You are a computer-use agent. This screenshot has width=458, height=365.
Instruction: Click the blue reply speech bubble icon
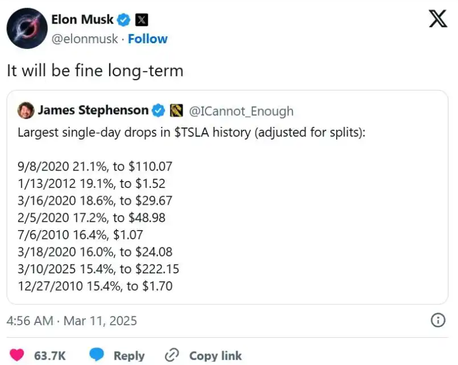click(x=97, y=355)
